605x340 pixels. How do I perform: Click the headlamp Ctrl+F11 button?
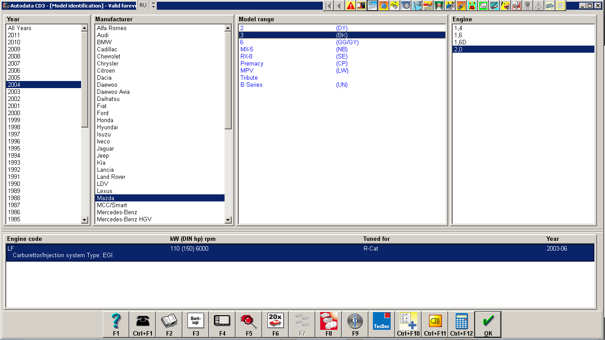click(x=435, y=325)
